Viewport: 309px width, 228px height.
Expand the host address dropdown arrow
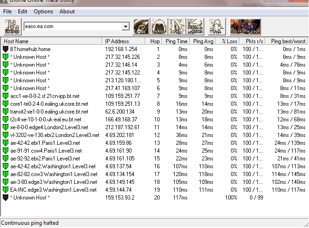125,27
